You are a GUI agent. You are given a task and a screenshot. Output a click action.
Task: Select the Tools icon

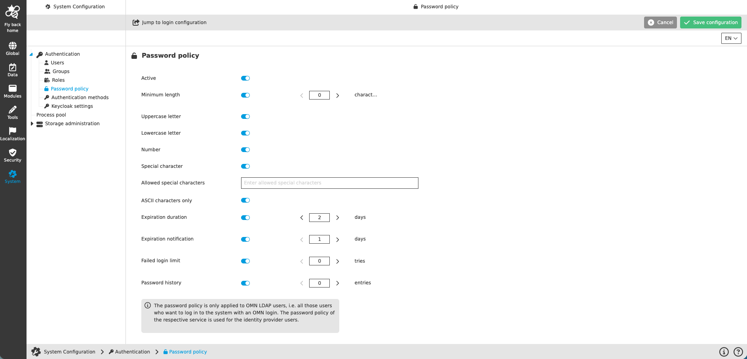[13, 111]
